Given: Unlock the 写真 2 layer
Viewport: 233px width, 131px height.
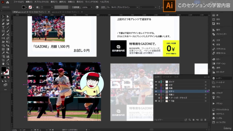Looking at the screenshot, I should click(159, 95).
